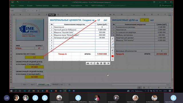This screenshot has height=103, width=183.
Task: Open the Вид ribbon tab
Action: 86,5
